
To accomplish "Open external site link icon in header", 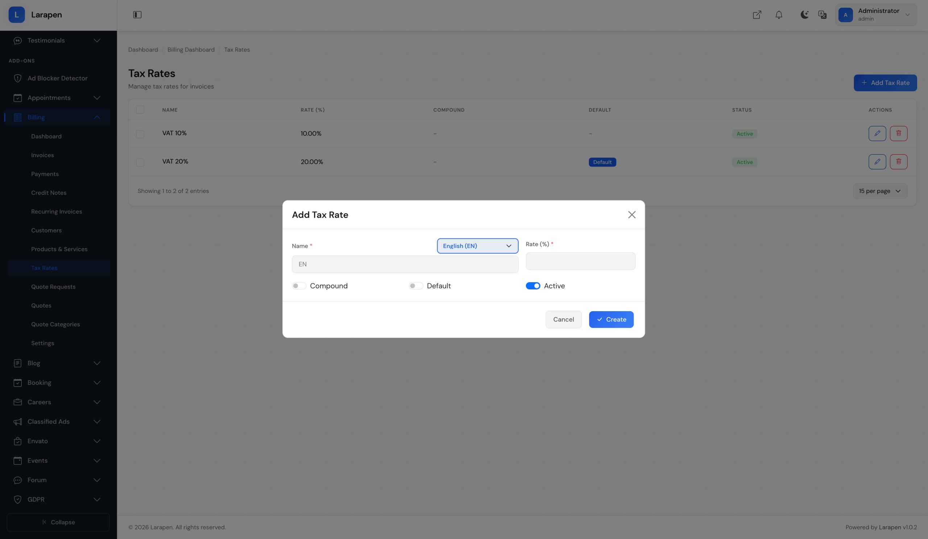I will click(x=757, y=15).
